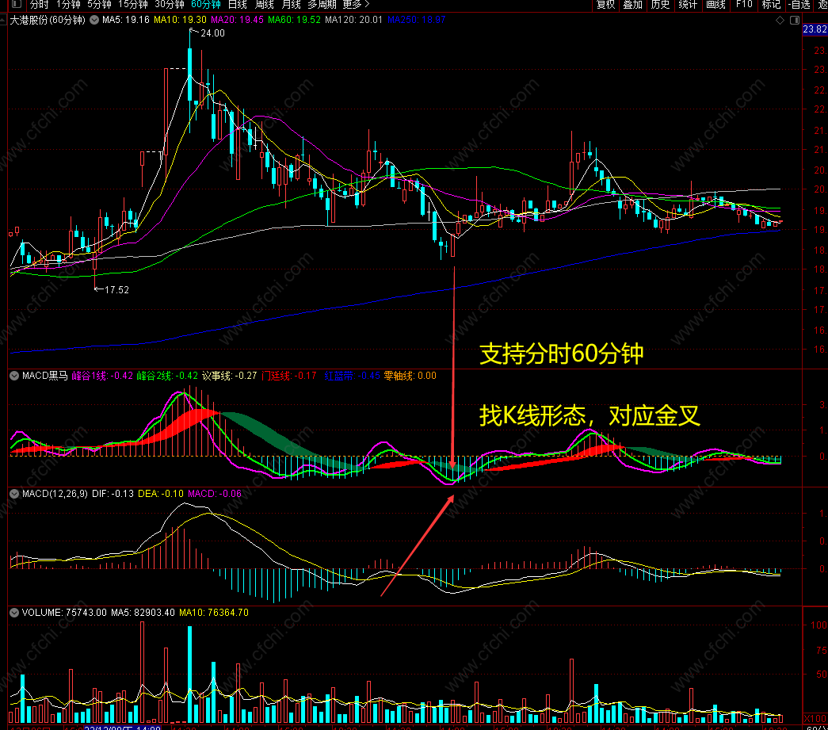The height and width of the screenshot is (730, 828).
Task: Click the 峰谷1线: -0.42 magenta value
Action: [x=102, y=376]
